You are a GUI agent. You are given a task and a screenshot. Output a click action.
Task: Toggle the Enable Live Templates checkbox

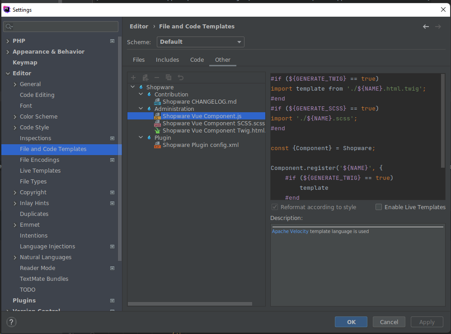[379, 207]
